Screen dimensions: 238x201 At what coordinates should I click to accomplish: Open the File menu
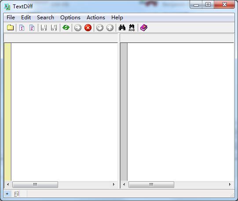pos(11,18)
